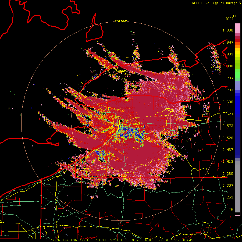Image resolution: width=242 pixels, height=242 pixels.
Task: Click the 0.680 legend value
Action: [x=228, y=102]
